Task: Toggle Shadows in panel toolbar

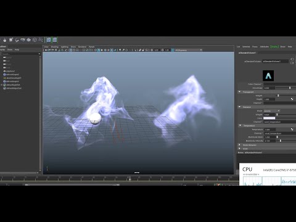Action: 115,50
